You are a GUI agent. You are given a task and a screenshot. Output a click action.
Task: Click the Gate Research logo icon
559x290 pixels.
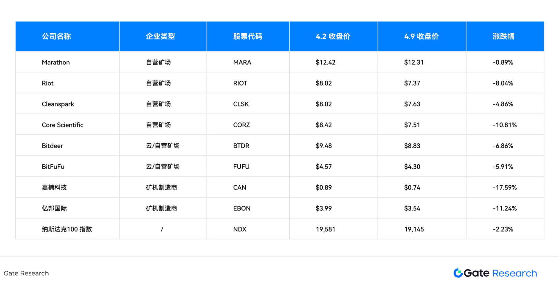(x=458, y=273)
